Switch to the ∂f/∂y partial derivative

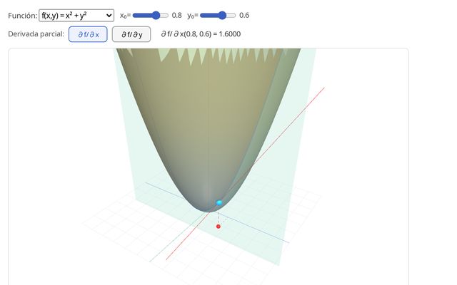click(131, 34)
